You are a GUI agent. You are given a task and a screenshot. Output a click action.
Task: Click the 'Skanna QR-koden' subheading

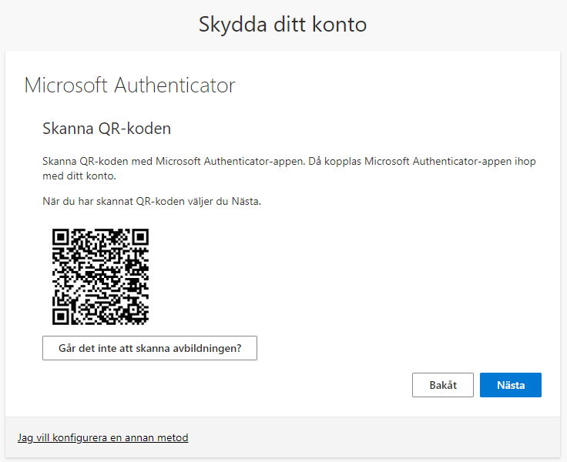tap(106, 128)
